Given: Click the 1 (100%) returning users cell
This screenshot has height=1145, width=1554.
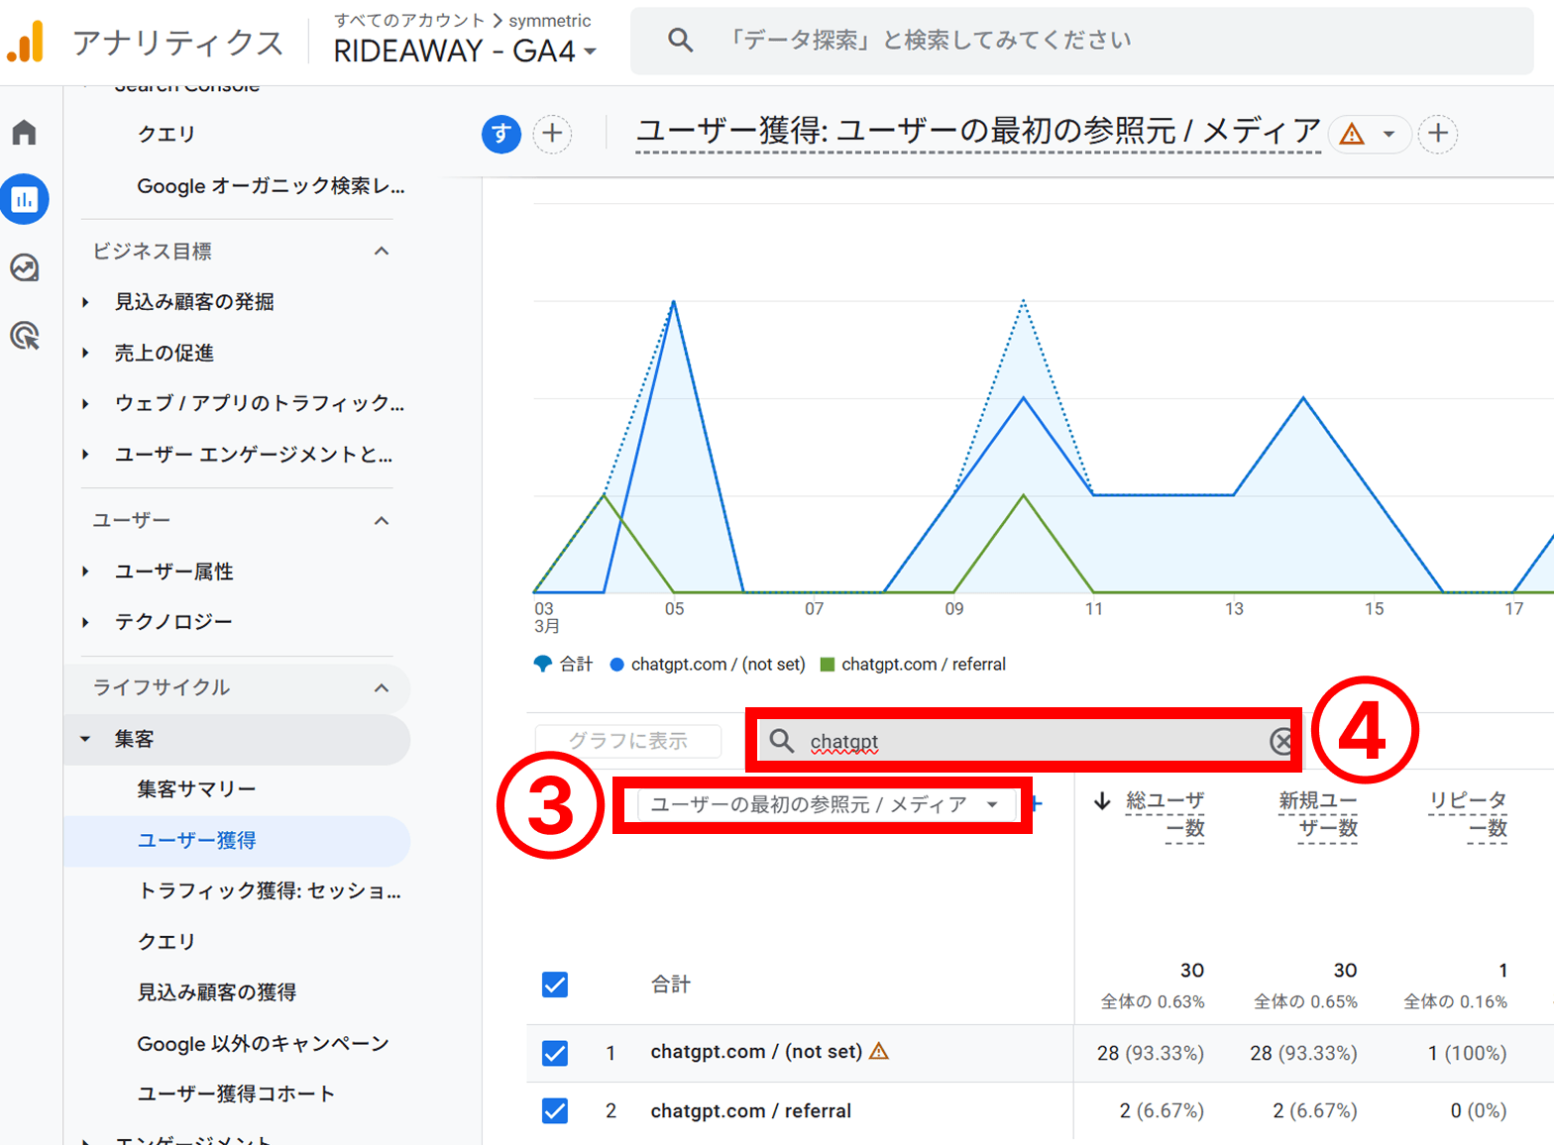Looking at the screenshot, I should tap(1467, 1053).
